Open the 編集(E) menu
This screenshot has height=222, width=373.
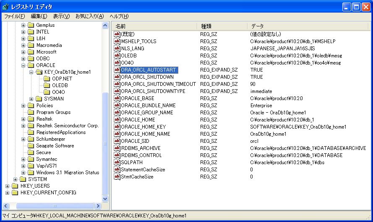pos(39,16)
